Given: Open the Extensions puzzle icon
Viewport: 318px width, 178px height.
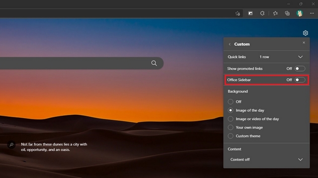Looking at the screenshot, I should pyautogui.click(x=262, y=13).
